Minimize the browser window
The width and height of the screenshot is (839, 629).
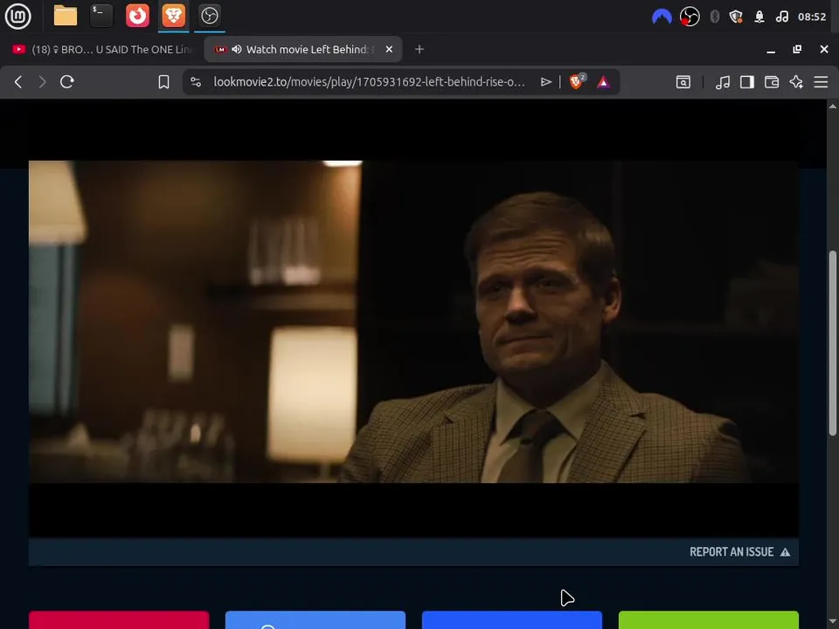pos(771,49)
